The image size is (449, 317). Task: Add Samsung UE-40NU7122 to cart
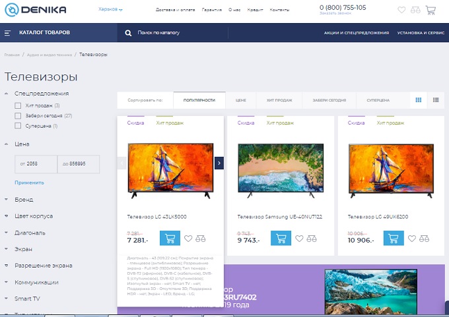[x=281, y=238]
